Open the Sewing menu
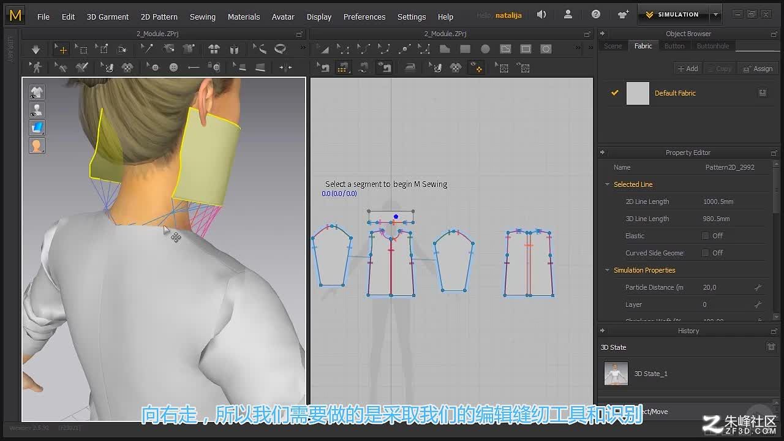This screenshot has width=784, height=441. point(203,17)
